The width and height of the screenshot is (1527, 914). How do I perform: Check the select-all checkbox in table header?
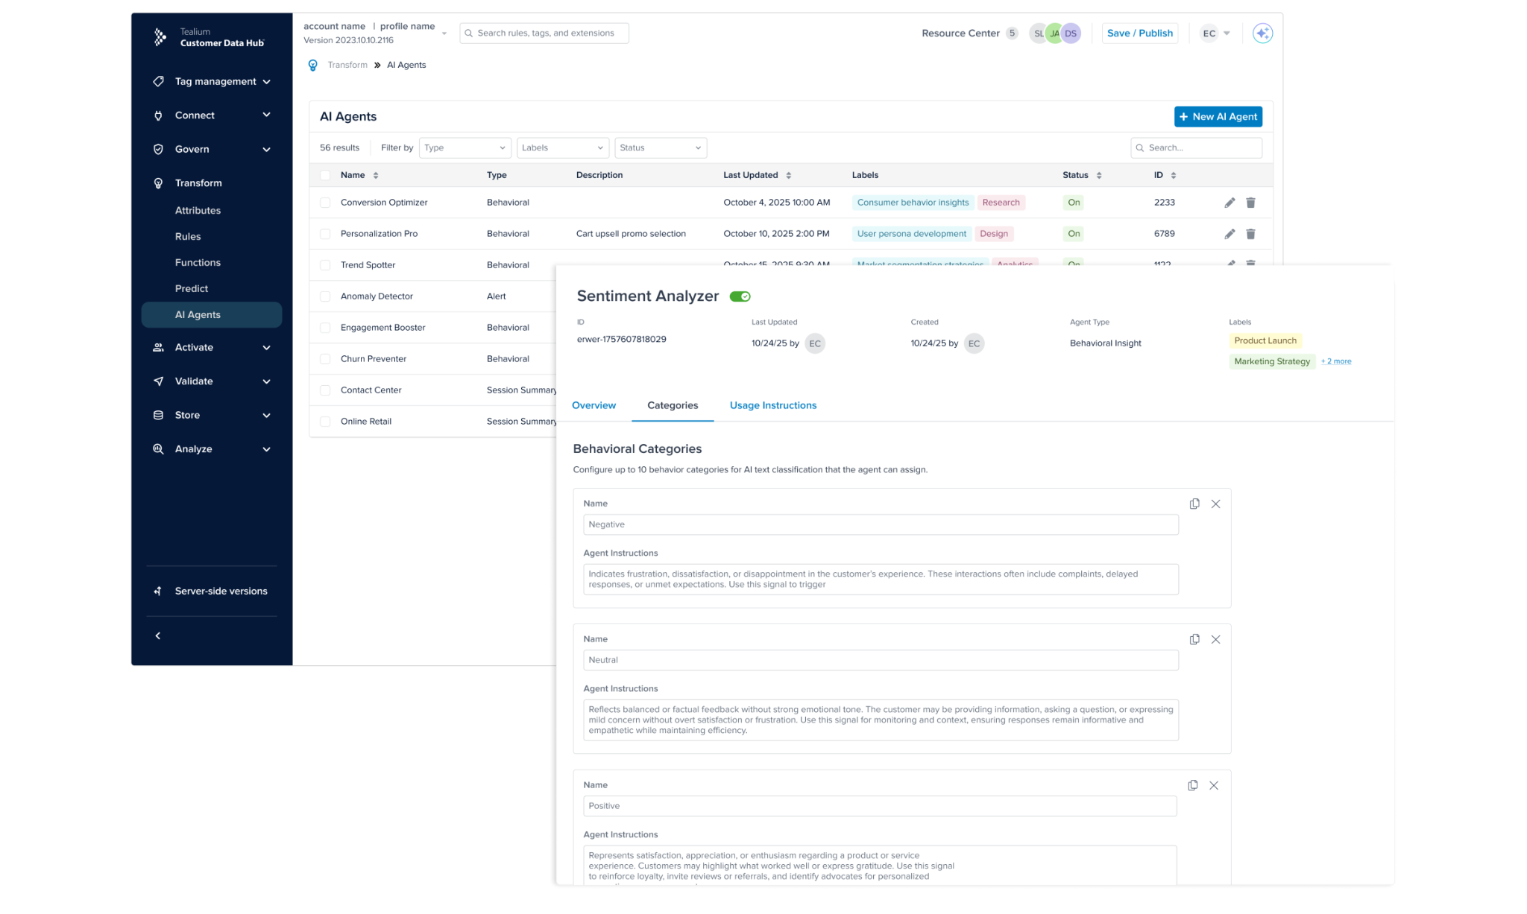pyautogui.click(x=325, y=176)
